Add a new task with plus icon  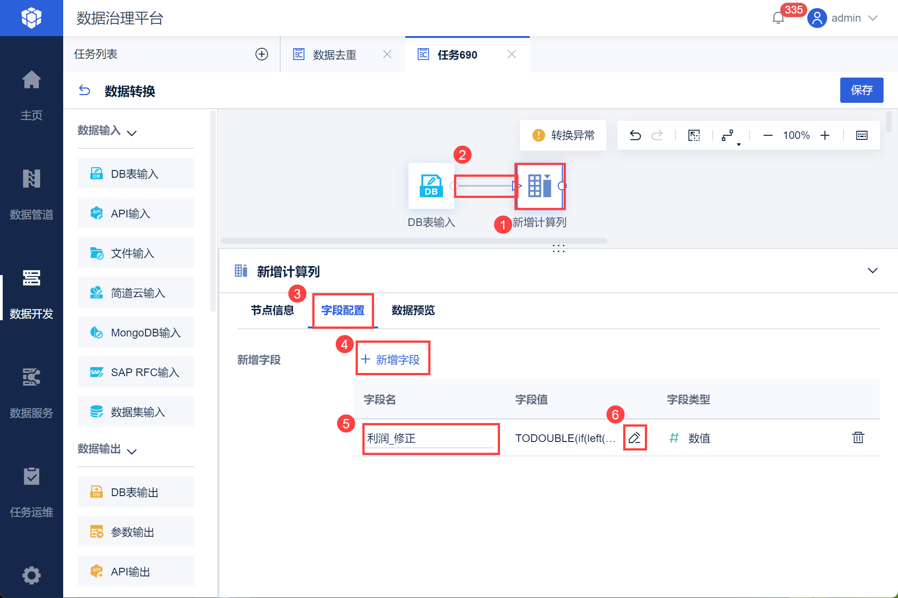[x=262, y=54]
